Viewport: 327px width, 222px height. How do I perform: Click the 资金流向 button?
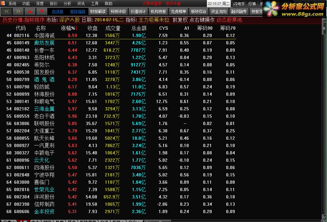click(x=219, y=12)
